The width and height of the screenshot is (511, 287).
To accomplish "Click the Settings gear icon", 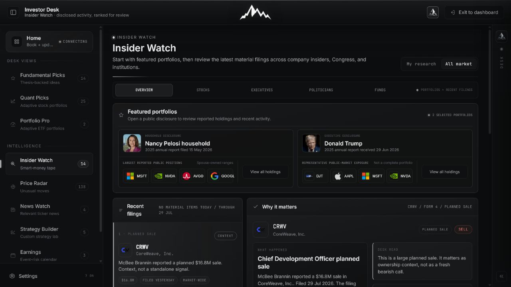I will click(12, 276).
